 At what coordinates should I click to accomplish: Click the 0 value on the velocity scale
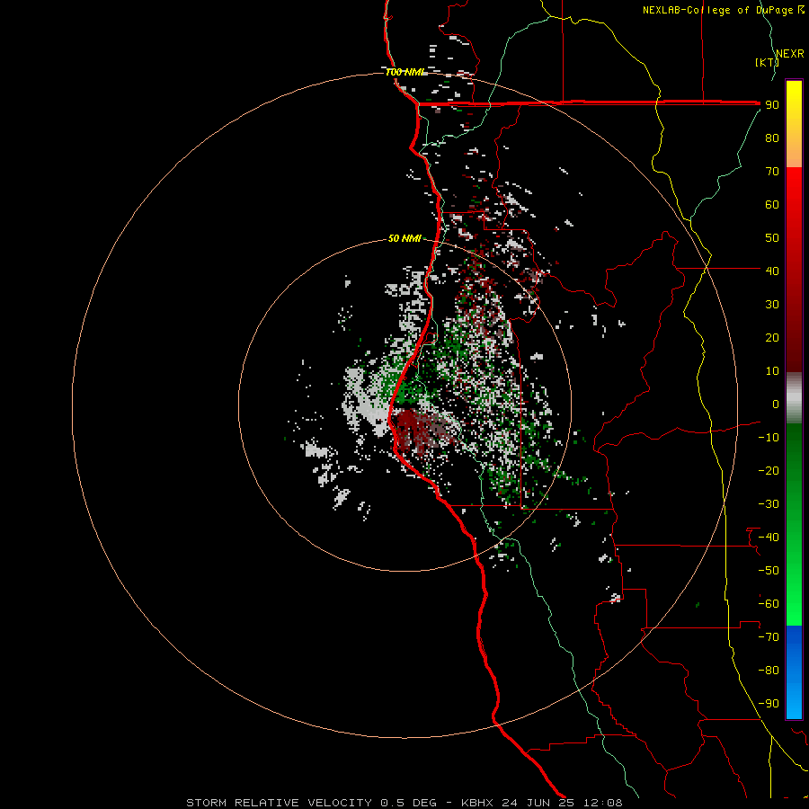(x=776, y=404)
